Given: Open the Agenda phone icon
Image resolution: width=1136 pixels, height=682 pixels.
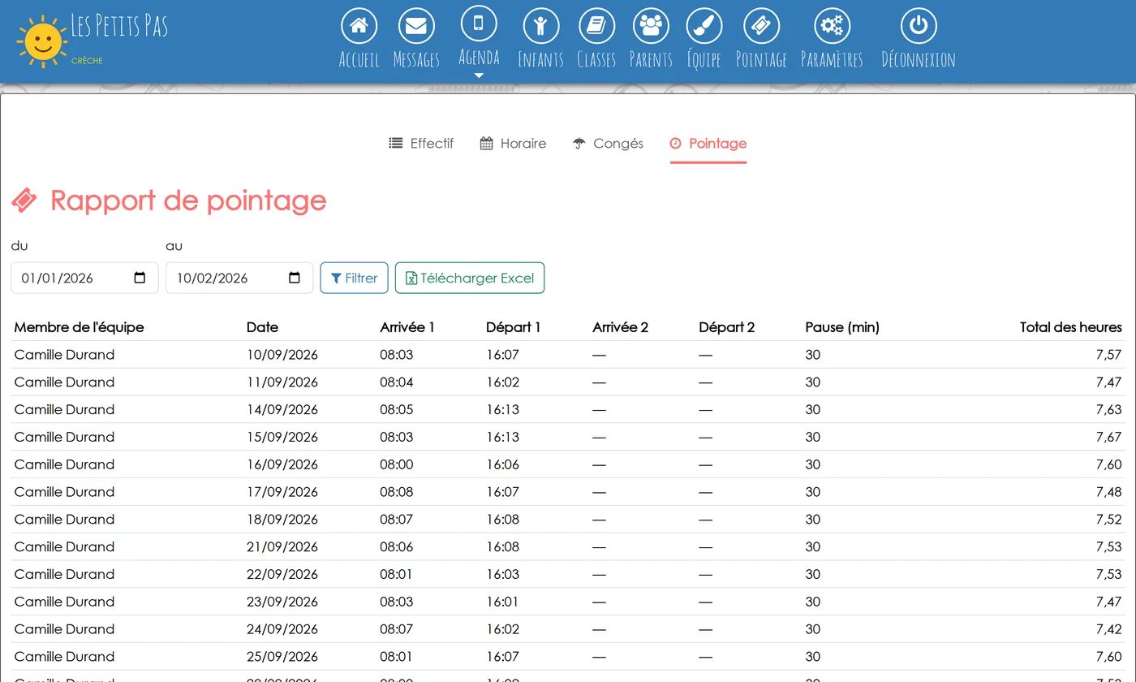Looking at the screenshot, I should 479,24.
